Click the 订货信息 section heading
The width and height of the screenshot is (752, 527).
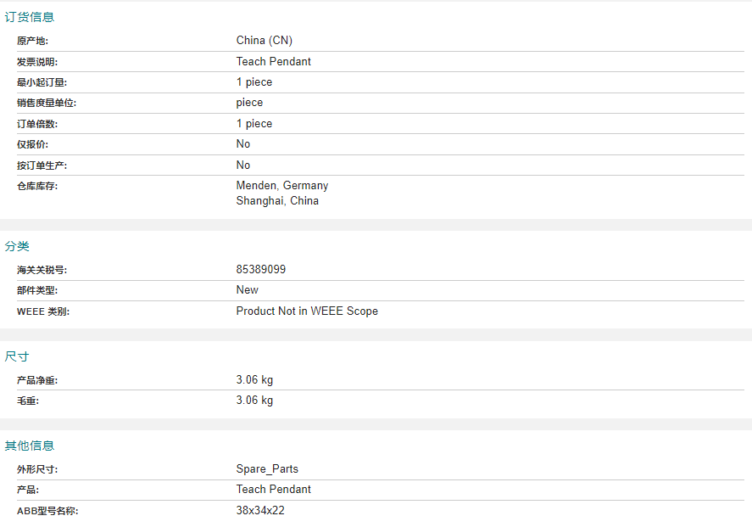(30, 17)
